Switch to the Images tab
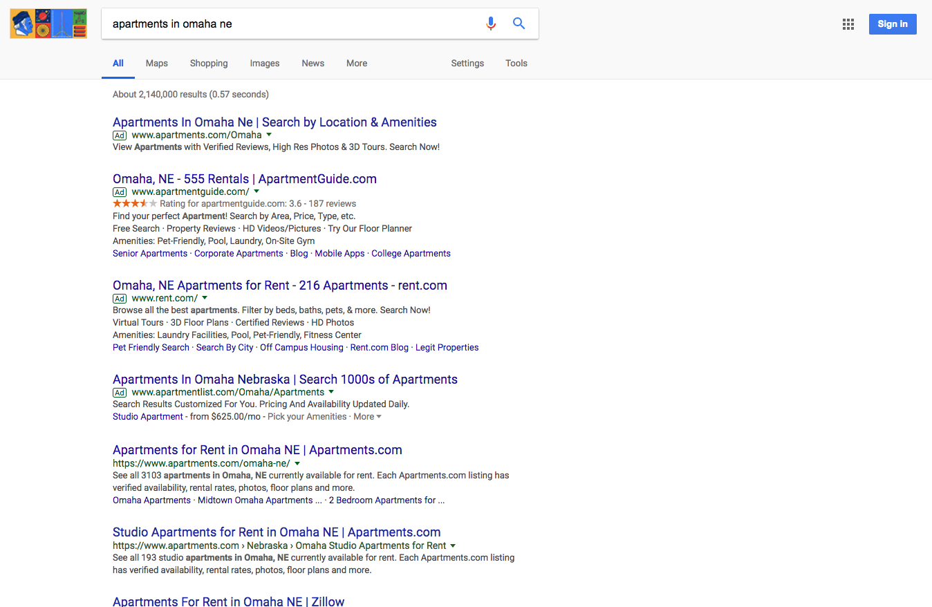The height and width of the screenshot is (607, 932). click(265, 63)
